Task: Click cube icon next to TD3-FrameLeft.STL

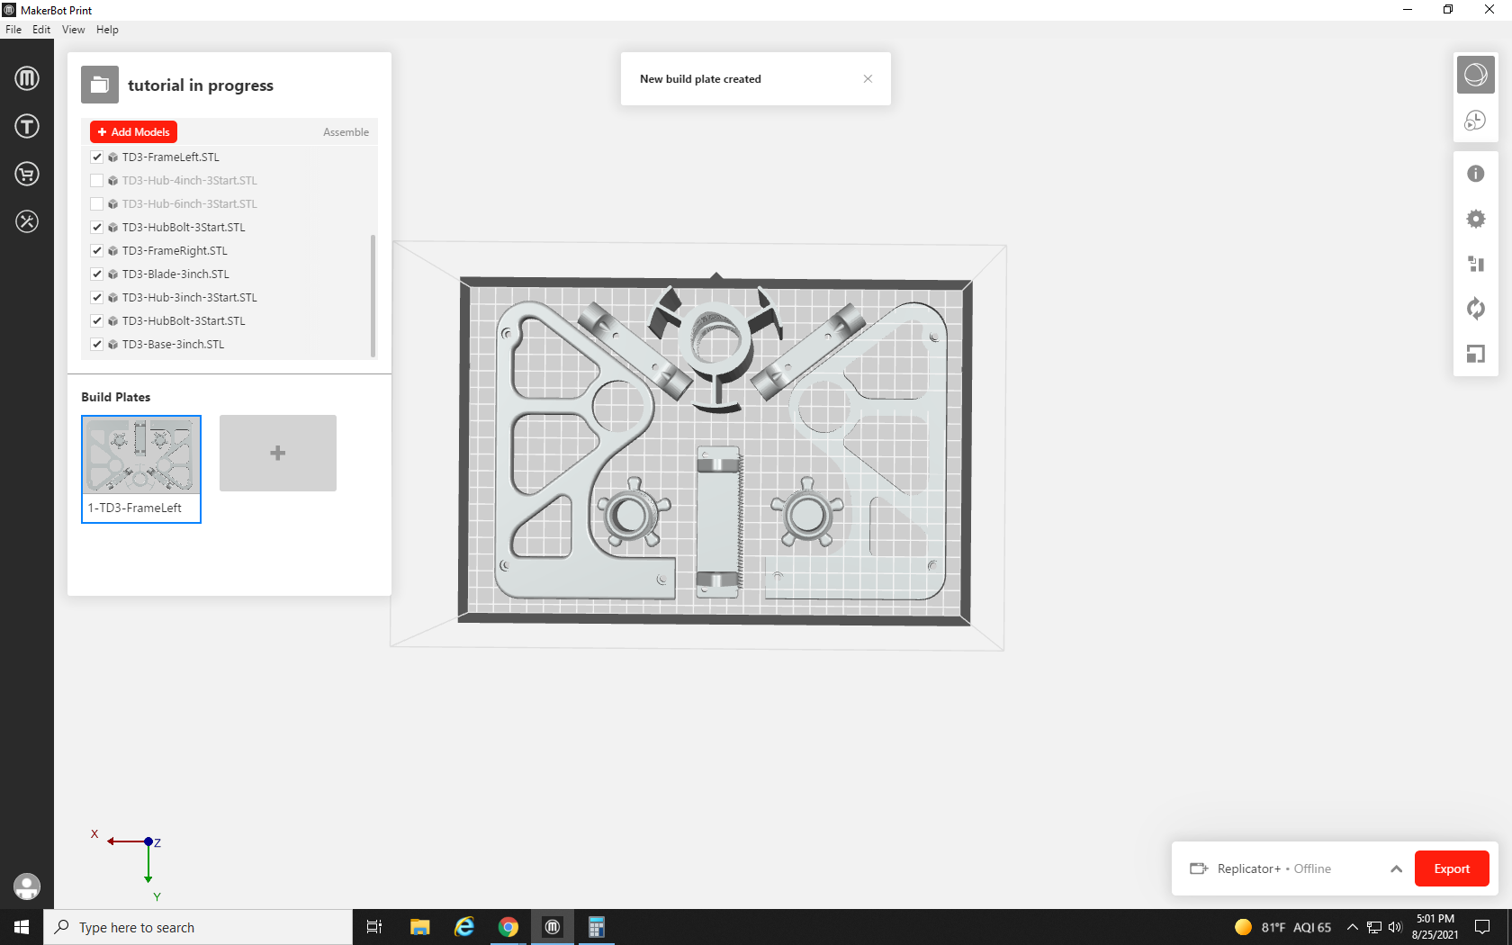Action: click(112, 157)
